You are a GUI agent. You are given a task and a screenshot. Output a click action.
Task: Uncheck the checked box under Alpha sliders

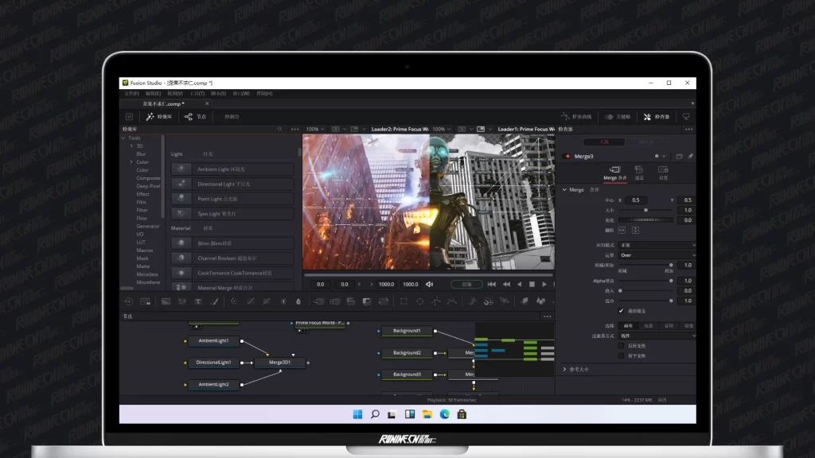pyautogui.click(x=622, y=311)
